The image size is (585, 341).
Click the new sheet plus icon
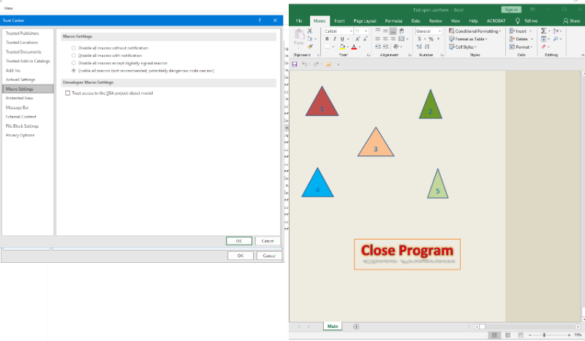(x=356, y=326)
